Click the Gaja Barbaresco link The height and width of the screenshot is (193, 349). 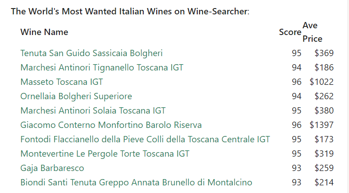point(52,168)
